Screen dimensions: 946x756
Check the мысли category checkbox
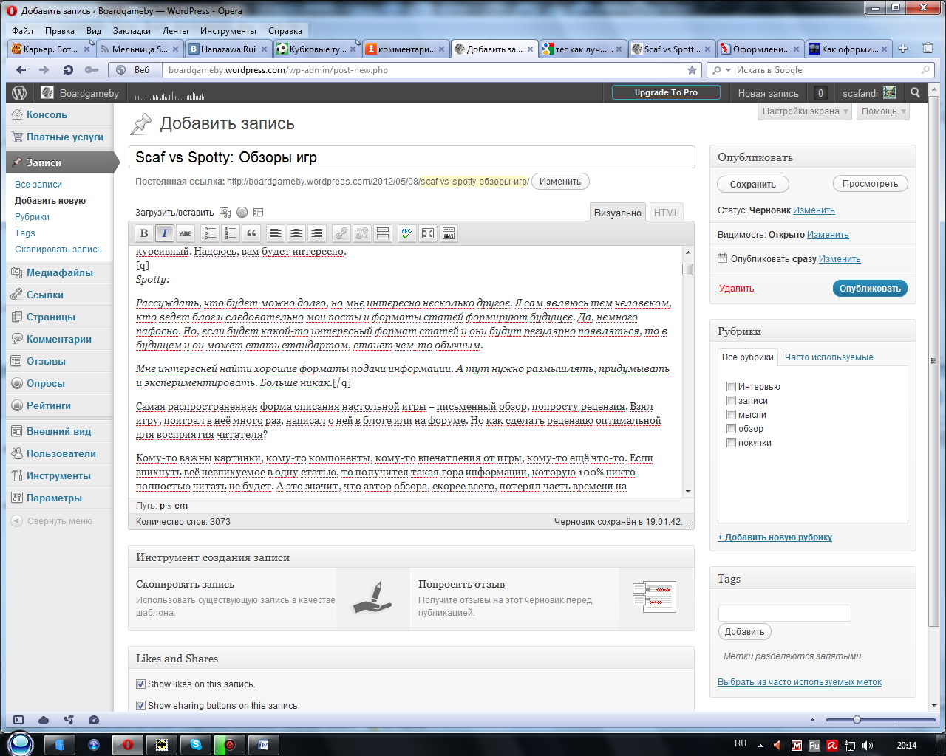point(731,415)
